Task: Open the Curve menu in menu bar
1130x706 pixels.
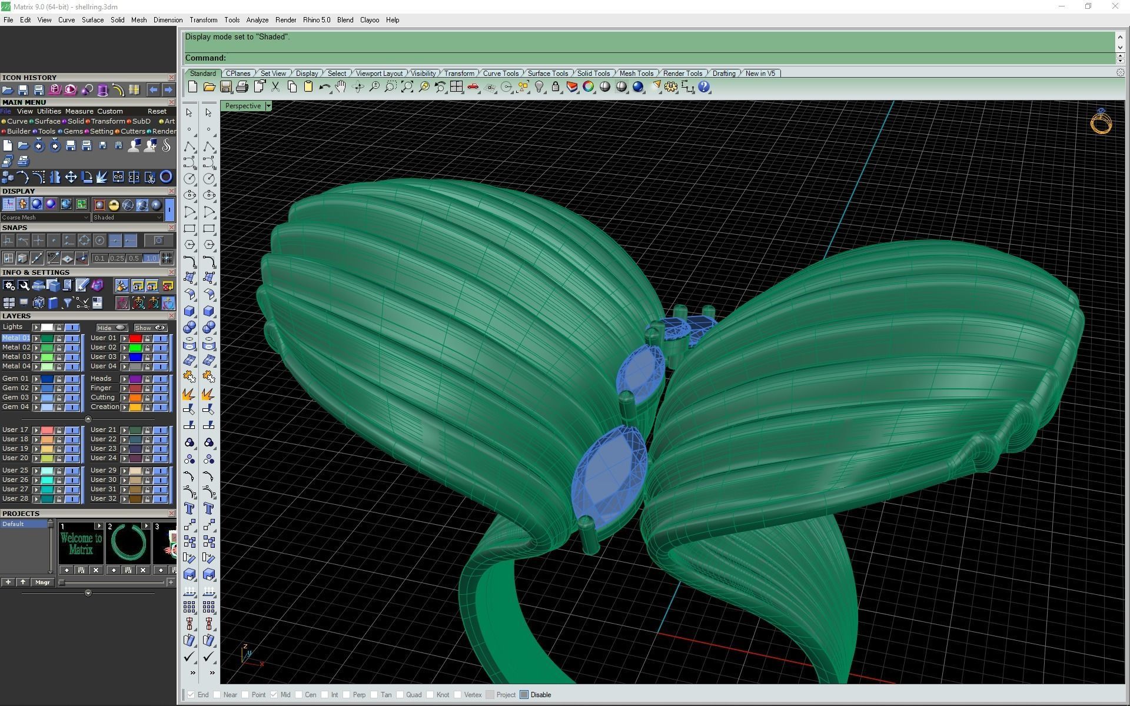Action: [x=67, y=20]
